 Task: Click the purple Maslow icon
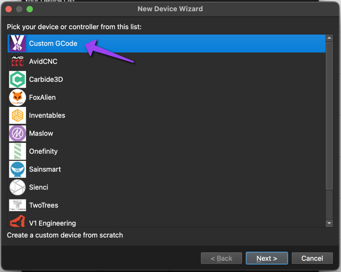click(x=17, y=133)
